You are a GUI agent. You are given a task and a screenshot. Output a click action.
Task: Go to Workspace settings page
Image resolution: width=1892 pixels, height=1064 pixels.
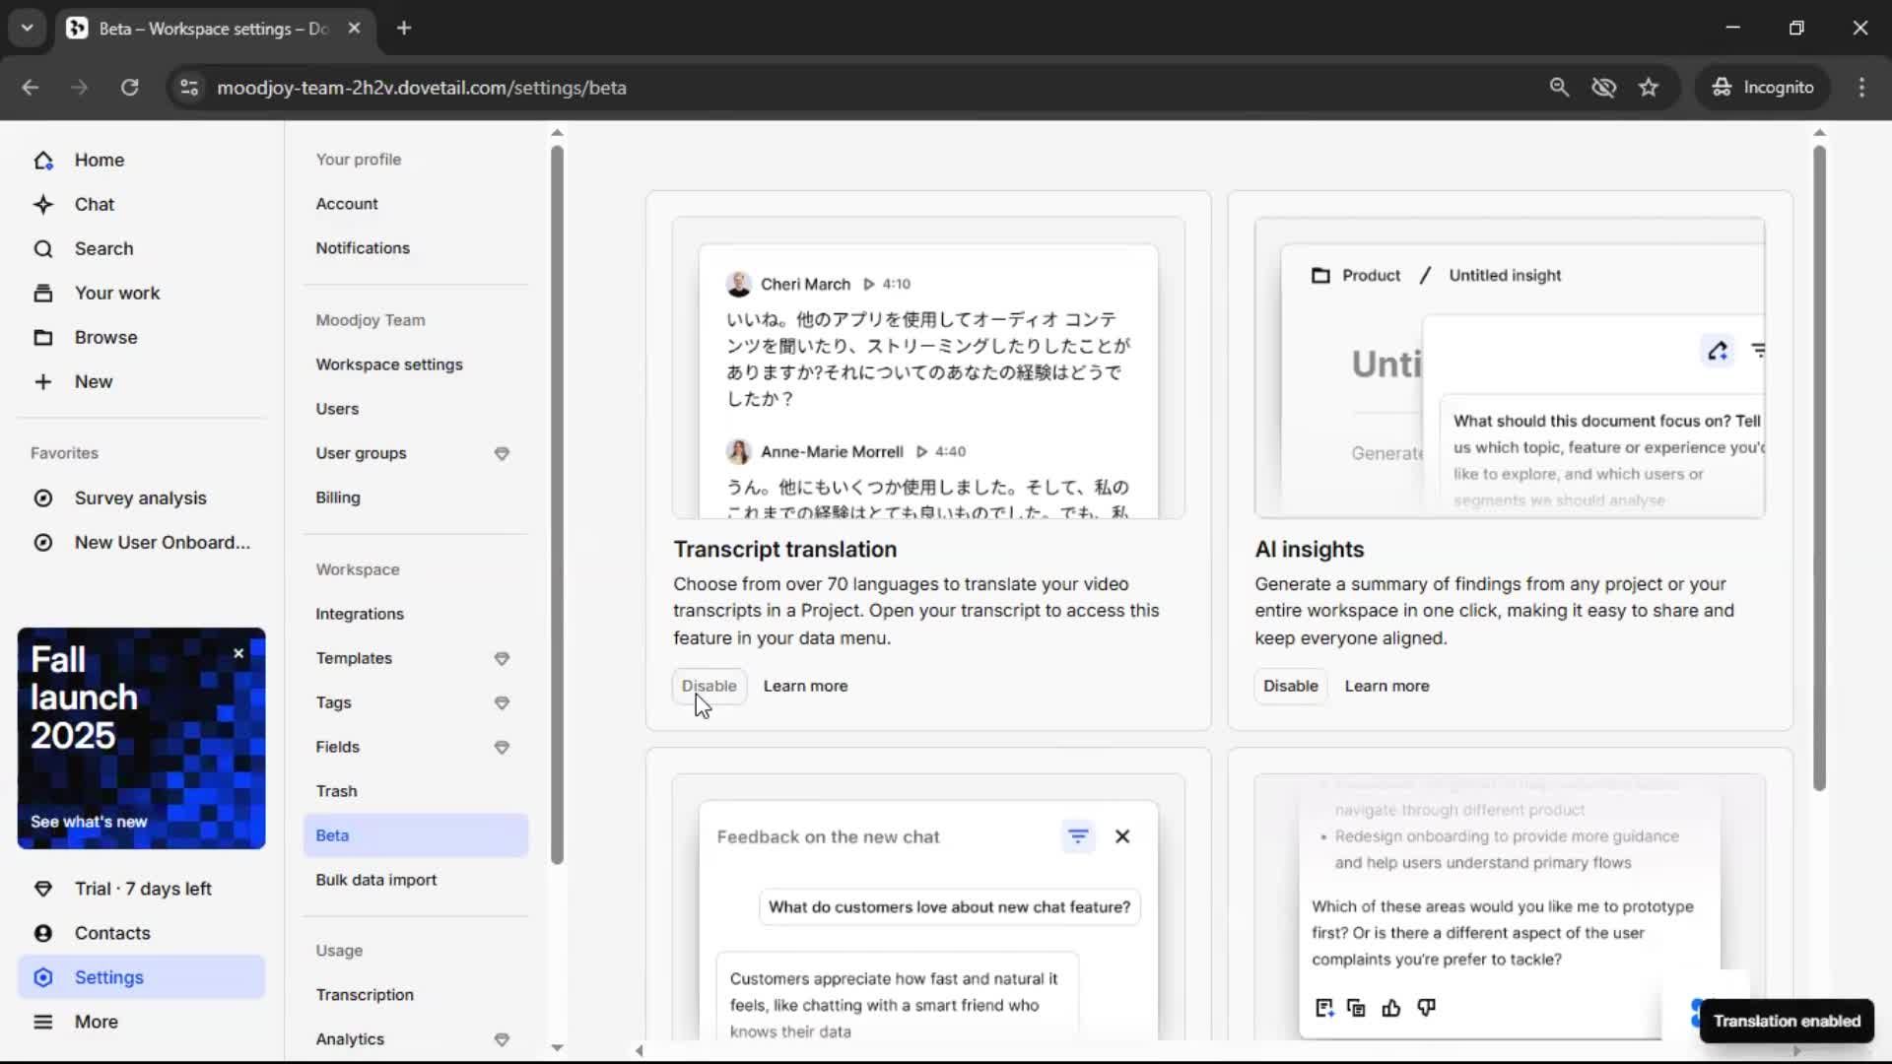click(389, 365)
